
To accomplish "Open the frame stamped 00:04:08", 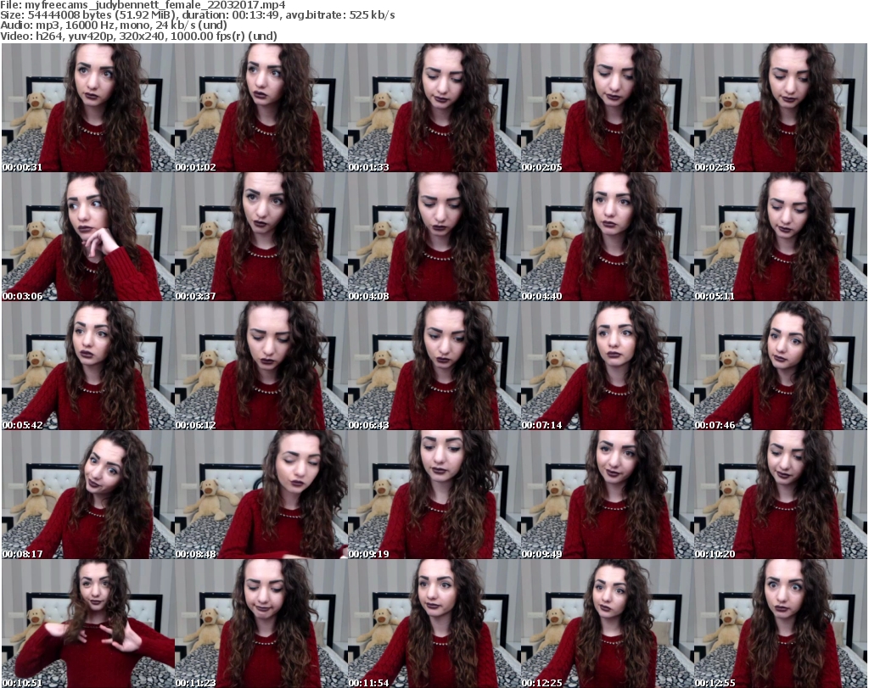I will 434,237.
